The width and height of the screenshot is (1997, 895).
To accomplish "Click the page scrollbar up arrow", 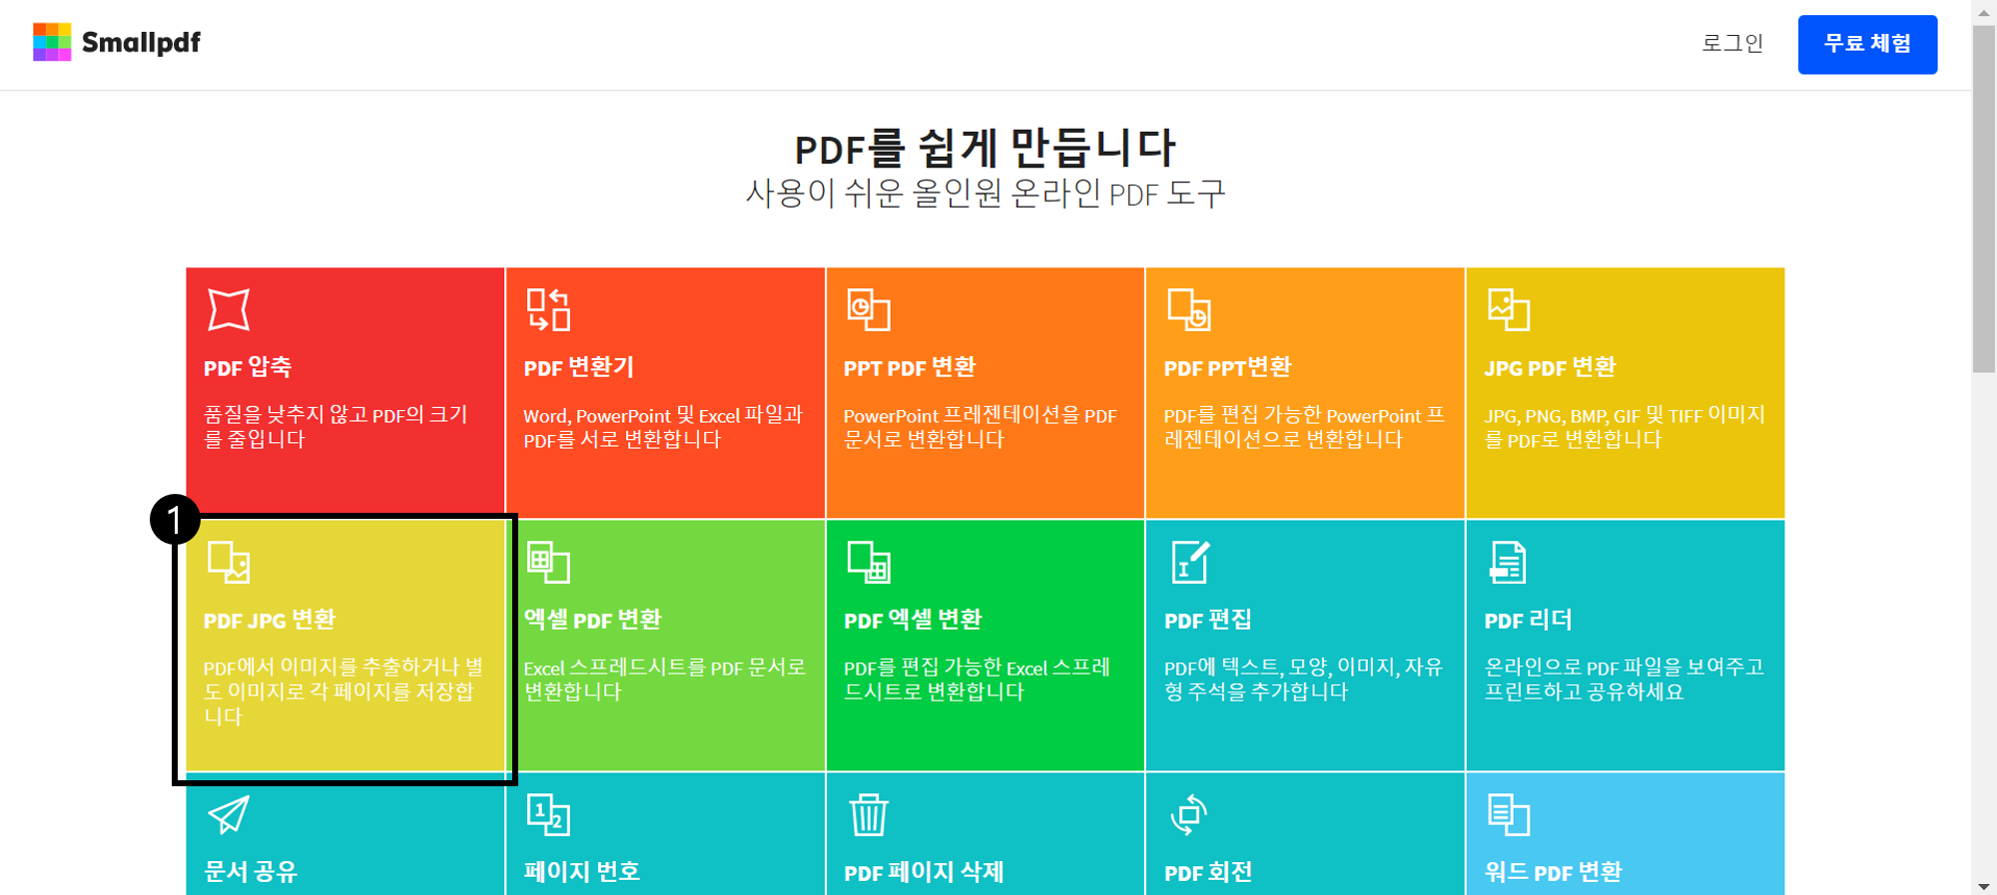I will coord(1984,12).
